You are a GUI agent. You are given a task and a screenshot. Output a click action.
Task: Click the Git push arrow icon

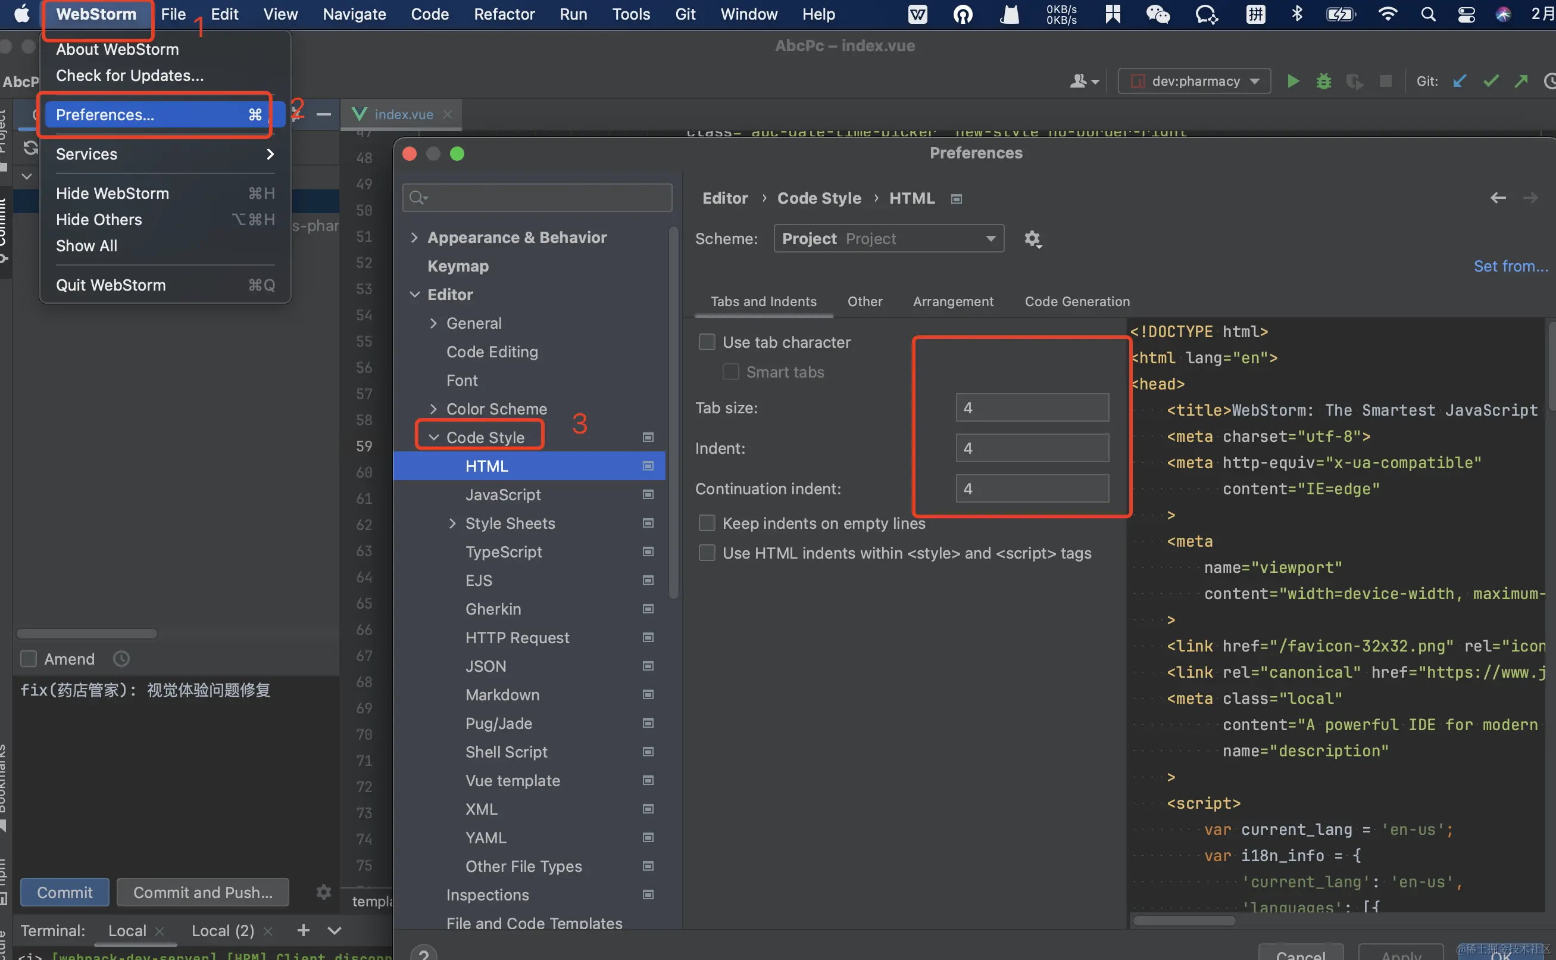(x=1521, y=81)
